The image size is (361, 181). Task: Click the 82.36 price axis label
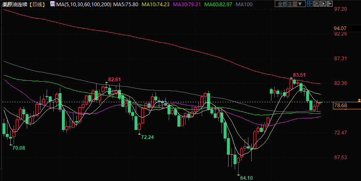coord(340,83)
